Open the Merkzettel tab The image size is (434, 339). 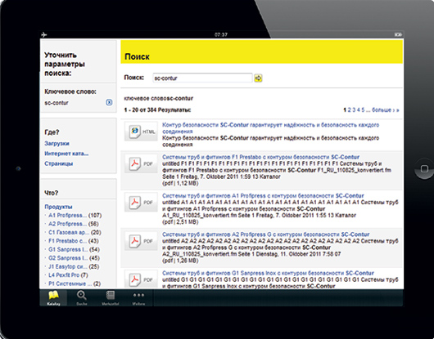point(111,298)
